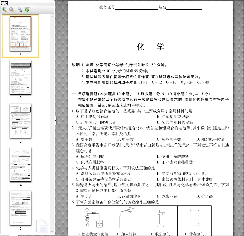Close the 页面 thumbnail panel
Screen dimensions: 244x236
point(51,2)
